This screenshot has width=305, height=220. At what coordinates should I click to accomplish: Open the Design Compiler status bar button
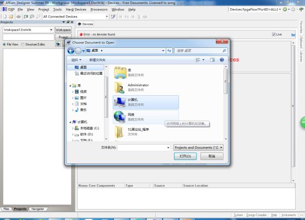coord(257,215)
